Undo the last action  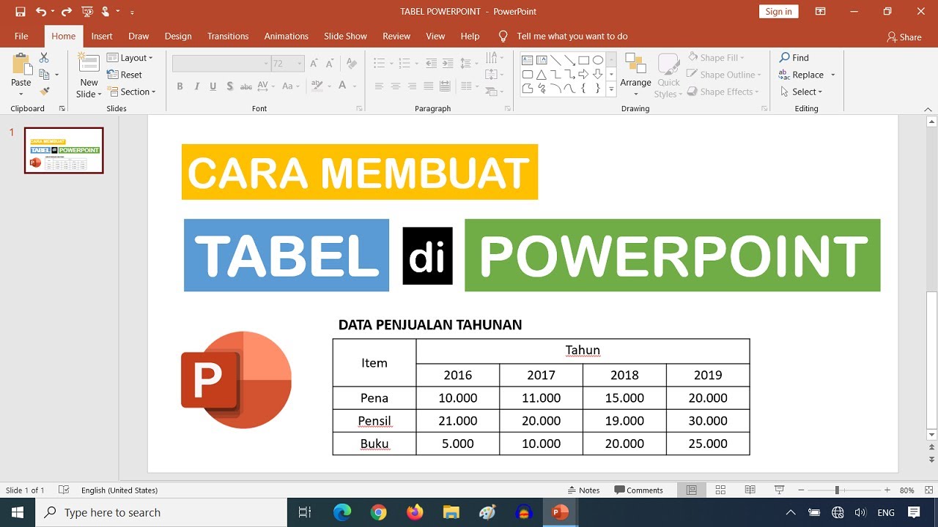[41, 12]
